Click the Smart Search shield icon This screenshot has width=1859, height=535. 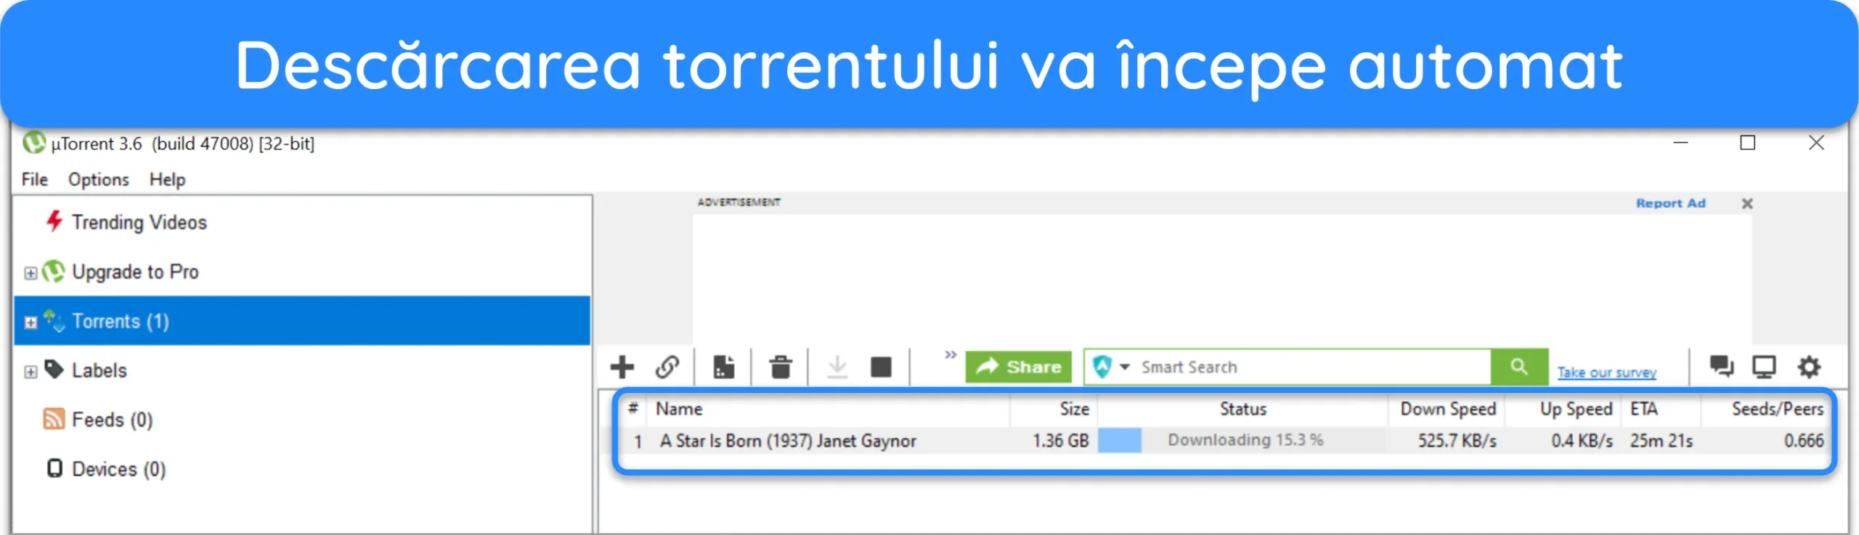tap(1102, 367)
